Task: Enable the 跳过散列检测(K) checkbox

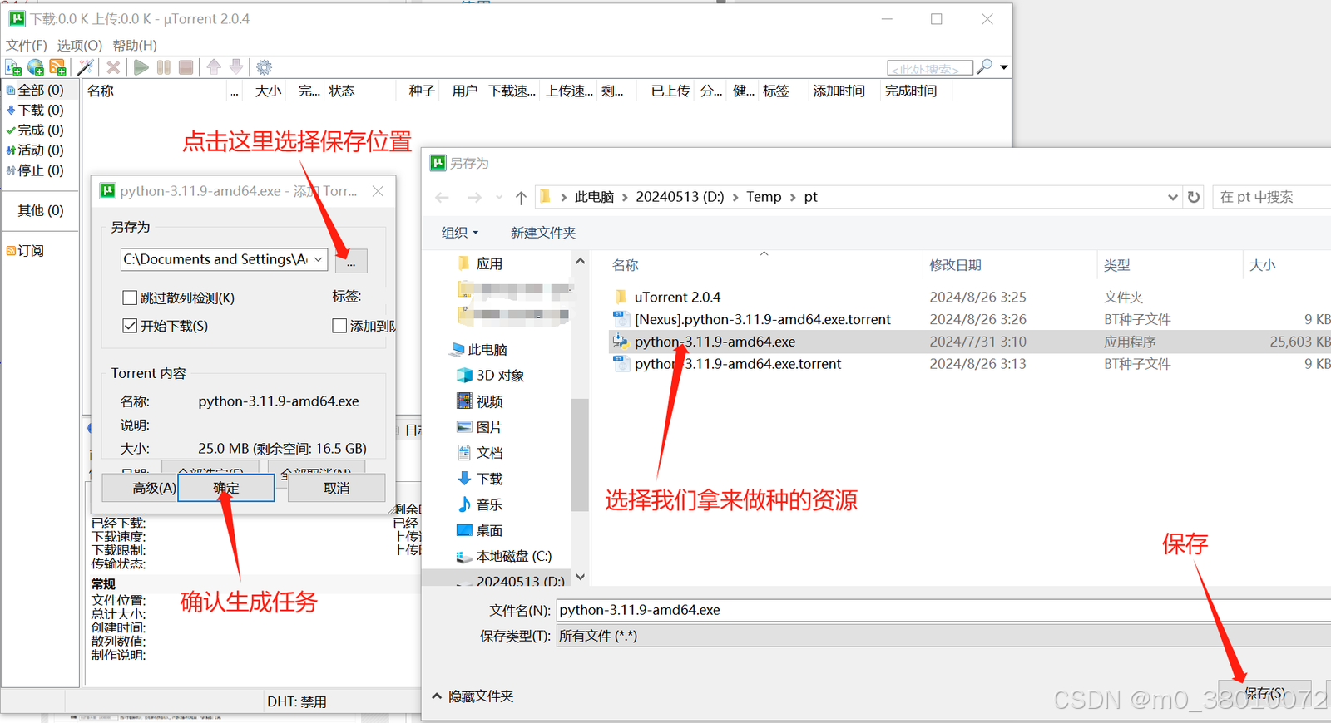Action: tap(130, 298)
